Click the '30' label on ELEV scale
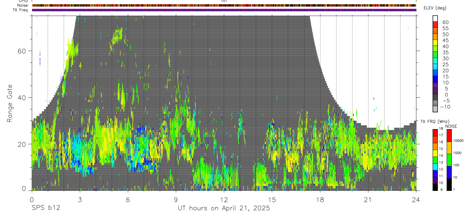468x216 pixels. (445, 58)
